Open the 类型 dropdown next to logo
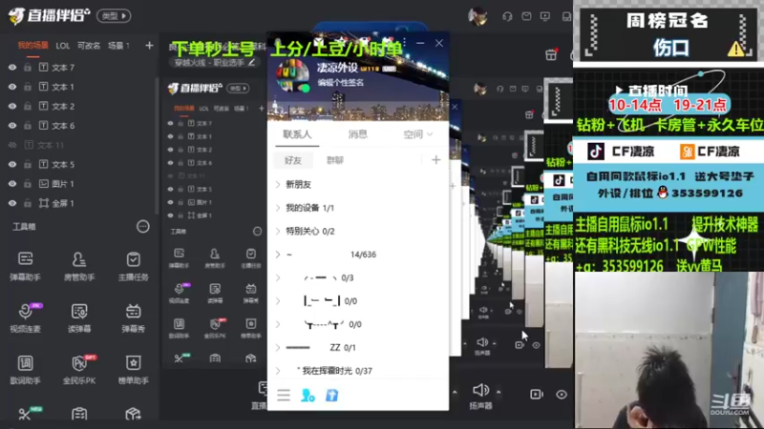Screen dimensions: 764x429 pos(114,16)
